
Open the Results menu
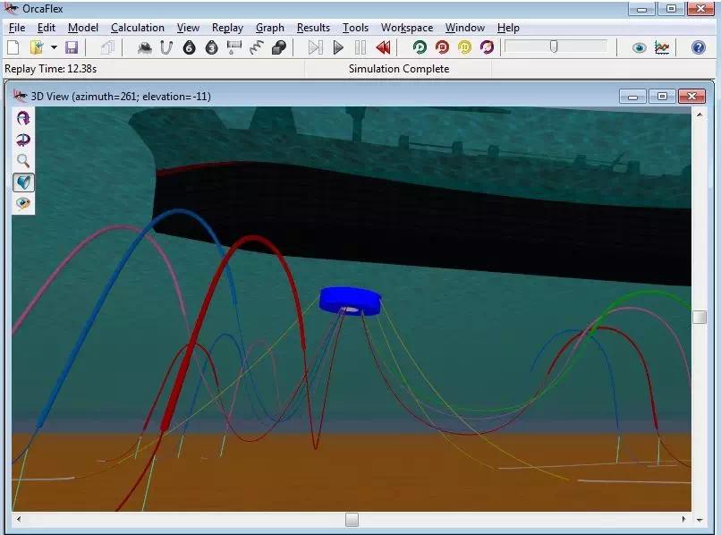click(x=313, y=28)
